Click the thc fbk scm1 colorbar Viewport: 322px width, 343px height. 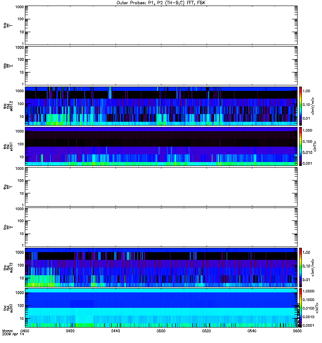point(301,308)
